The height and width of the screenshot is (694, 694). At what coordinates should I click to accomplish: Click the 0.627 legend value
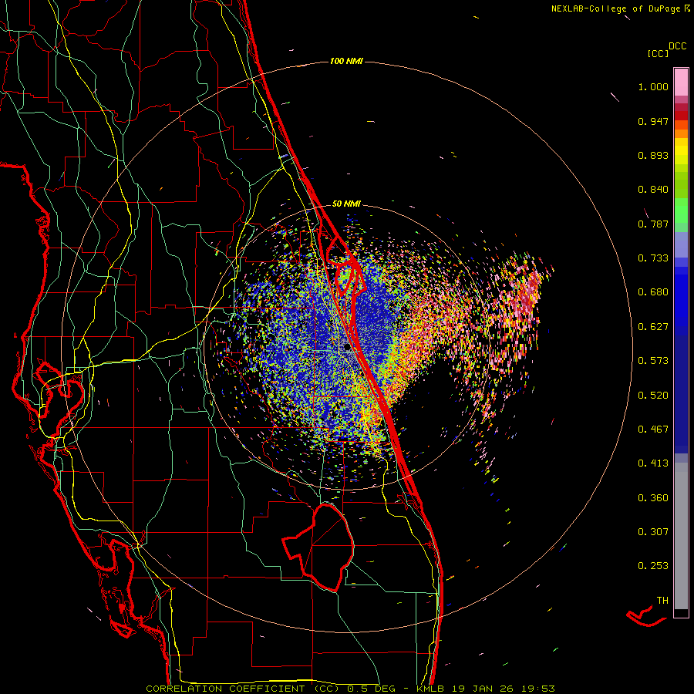(x=653, y=327)
